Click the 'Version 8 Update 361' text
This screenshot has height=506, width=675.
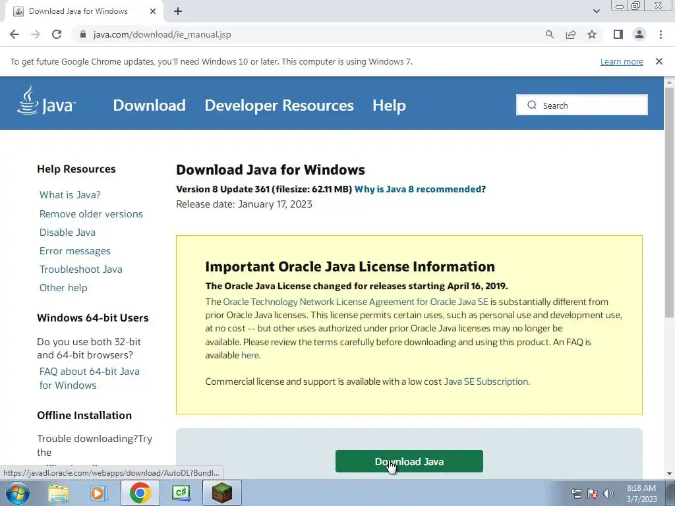click(223, 189)
